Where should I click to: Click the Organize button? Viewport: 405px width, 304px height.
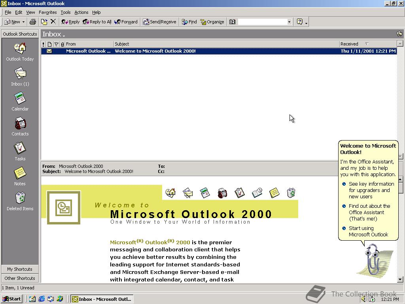point(212,22)
